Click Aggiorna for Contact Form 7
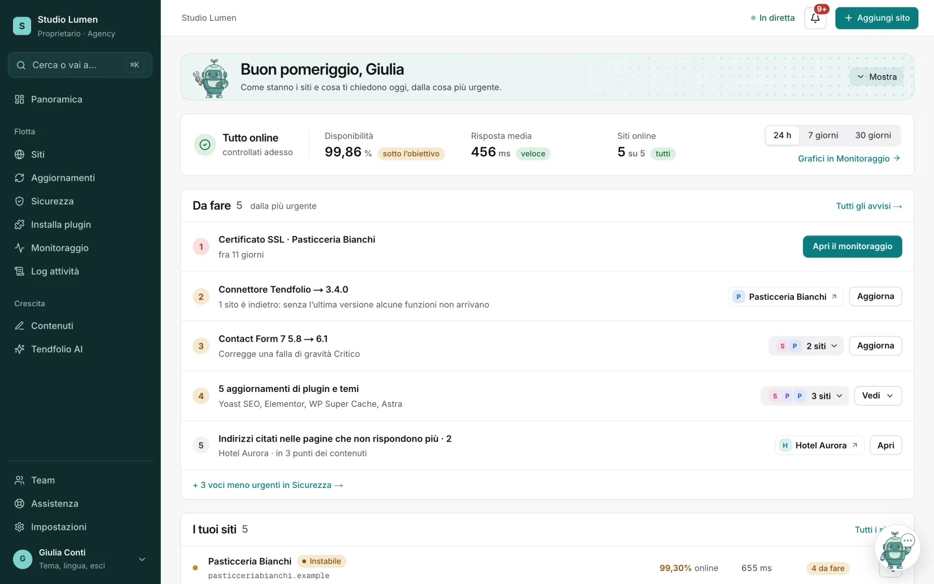 [875, 346]
